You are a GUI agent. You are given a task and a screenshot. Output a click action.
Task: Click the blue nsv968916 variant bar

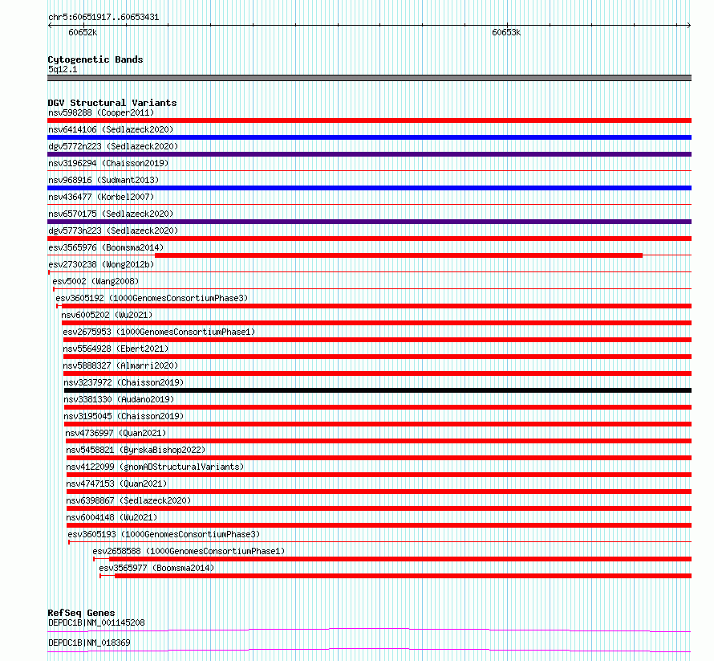pos(369,188)
